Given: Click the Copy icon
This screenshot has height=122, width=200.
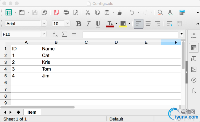Looking at the screenshot, I should 97,12.
